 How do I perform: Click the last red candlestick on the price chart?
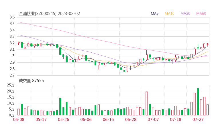coord(207,44)
